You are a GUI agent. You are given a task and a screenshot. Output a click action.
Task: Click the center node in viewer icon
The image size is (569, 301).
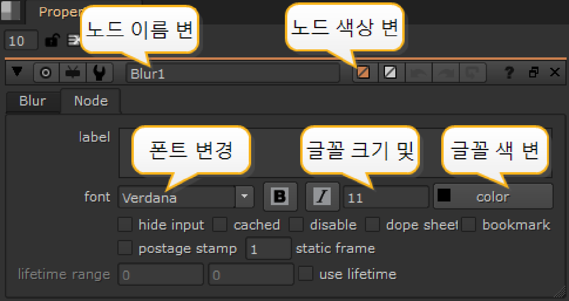[x=46, y=73]
